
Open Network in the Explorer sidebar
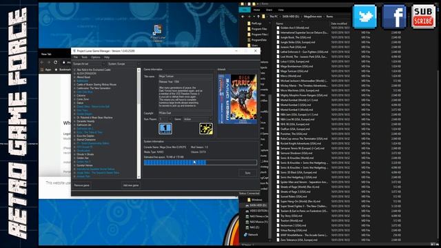pyautogui.click(x=251, y=234)
